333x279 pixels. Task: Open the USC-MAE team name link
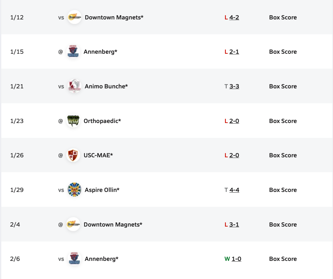pos(98,155)
